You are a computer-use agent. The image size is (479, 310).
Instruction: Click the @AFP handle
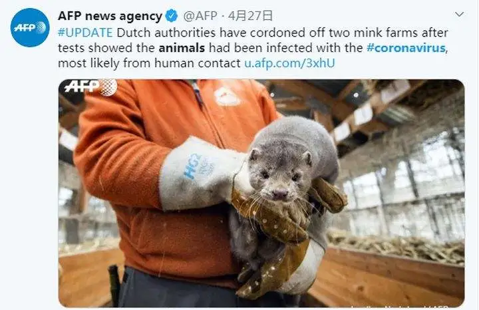(200, 15)
